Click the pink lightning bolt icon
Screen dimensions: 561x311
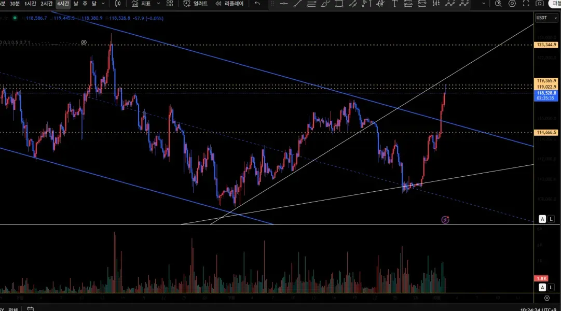[445, 220]
